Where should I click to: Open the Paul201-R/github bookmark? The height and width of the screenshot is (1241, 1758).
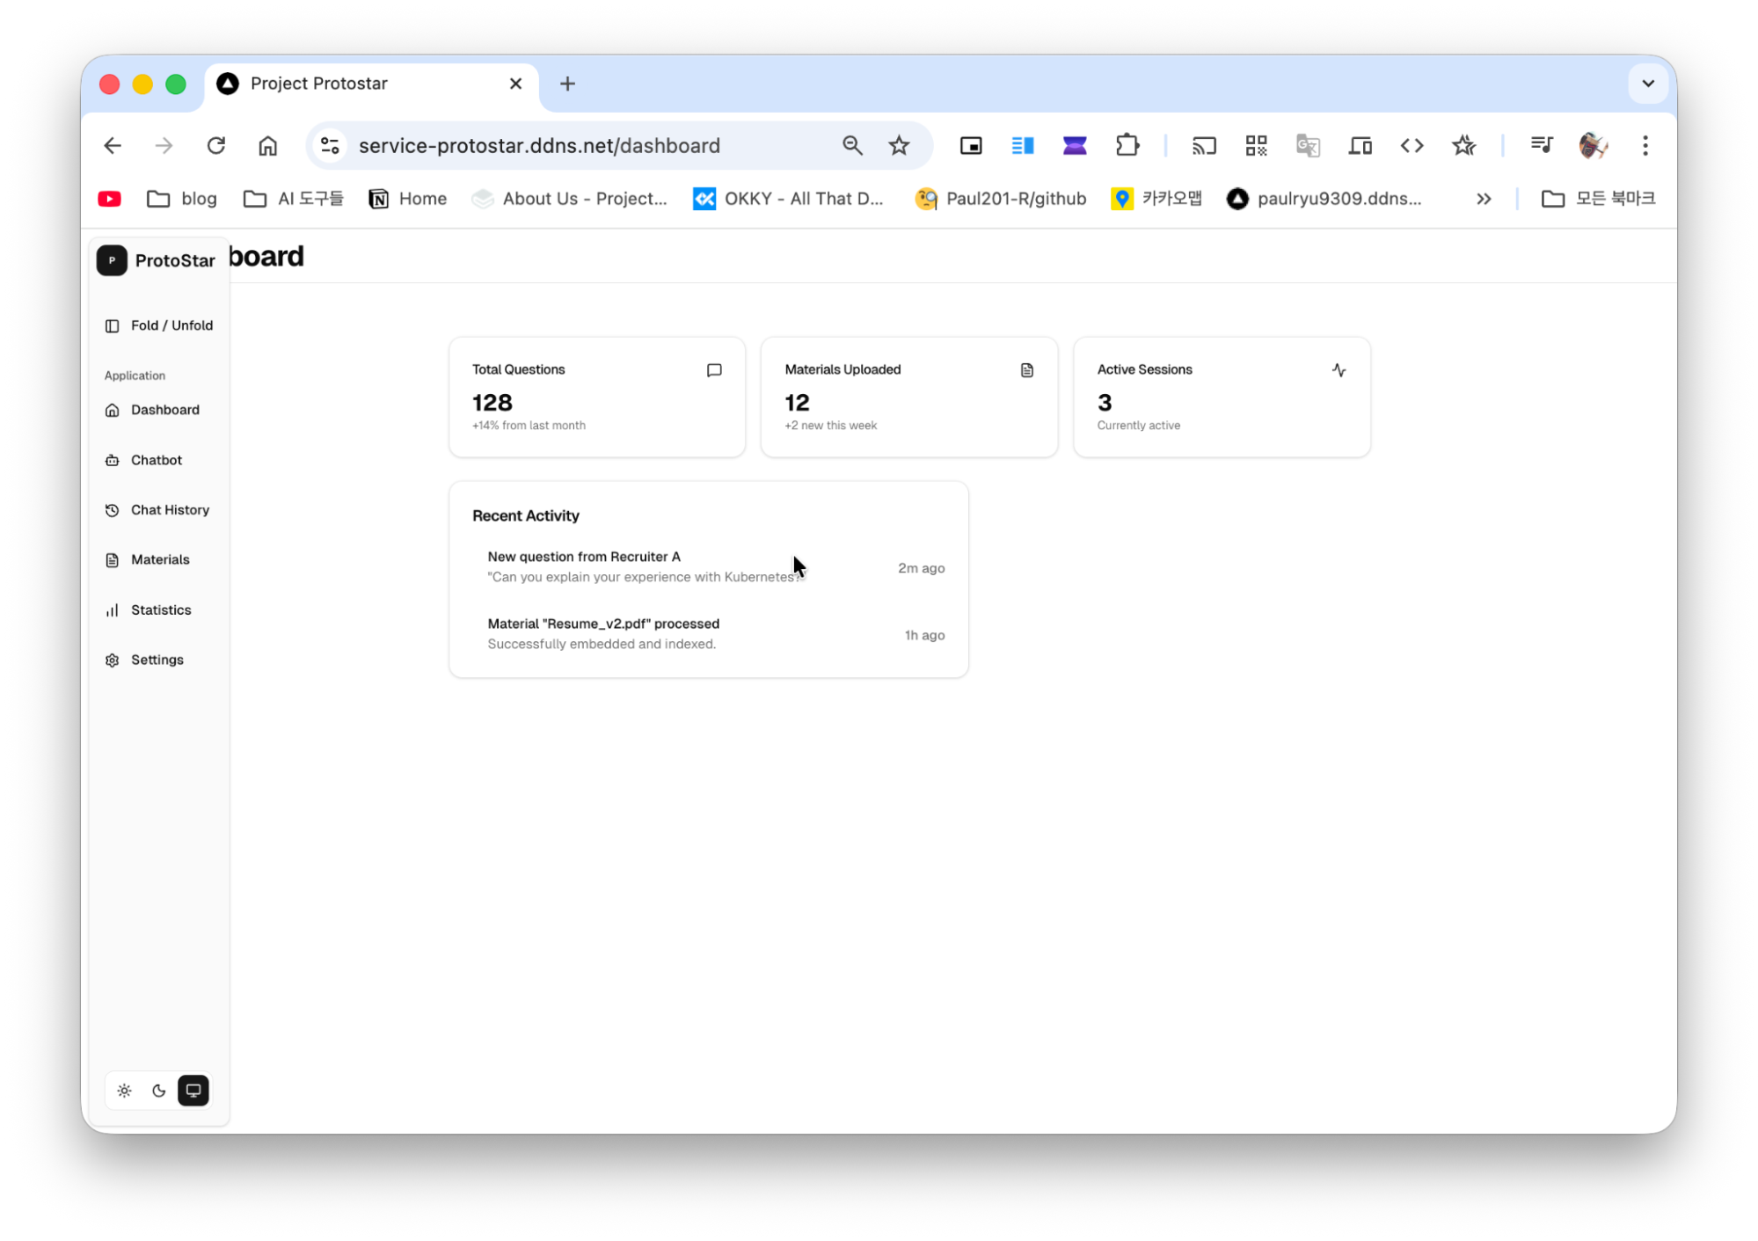(x=1000, y=199)
